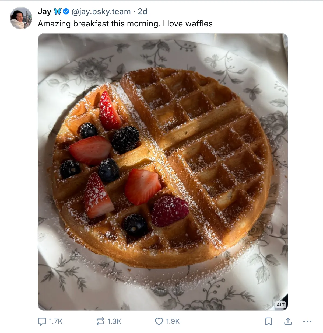Click the blackberry in the waffle photo
The image size is (323, 333).
click(x=125, y=139)
